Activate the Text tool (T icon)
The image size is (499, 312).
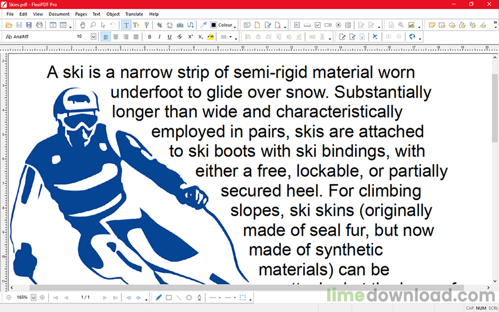pyautogui.click(x=126, y=25)
